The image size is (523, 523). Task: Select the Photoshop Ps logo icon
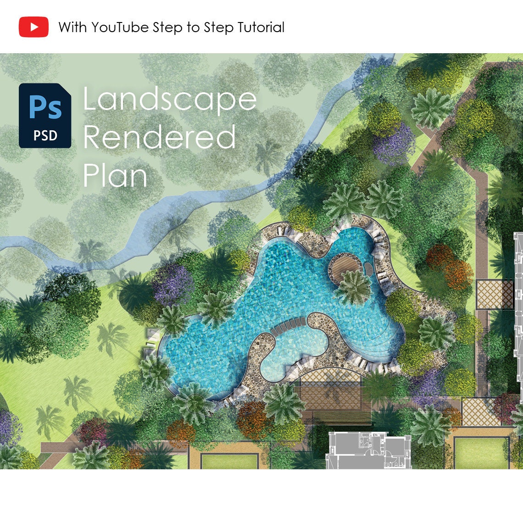(x=45, y=108)
